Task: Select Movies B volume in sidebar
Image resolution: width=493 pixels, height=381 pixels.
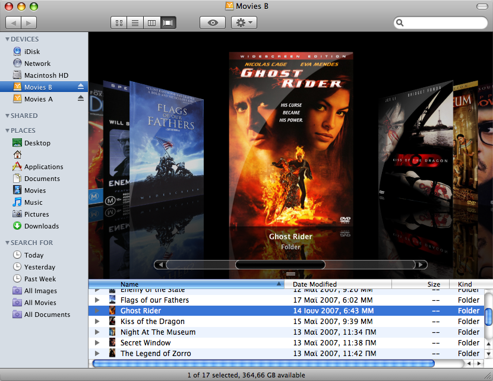Action: point(44,87)
